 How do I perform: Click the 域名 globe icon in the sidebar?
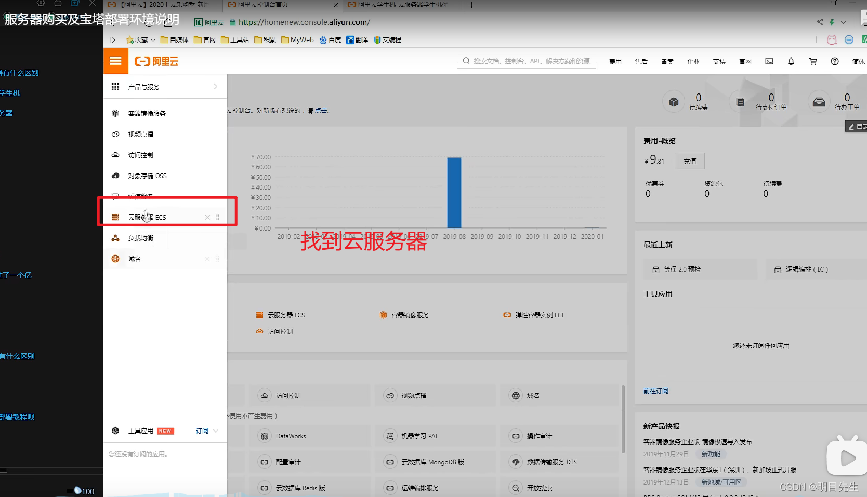[x=115, y=259]
